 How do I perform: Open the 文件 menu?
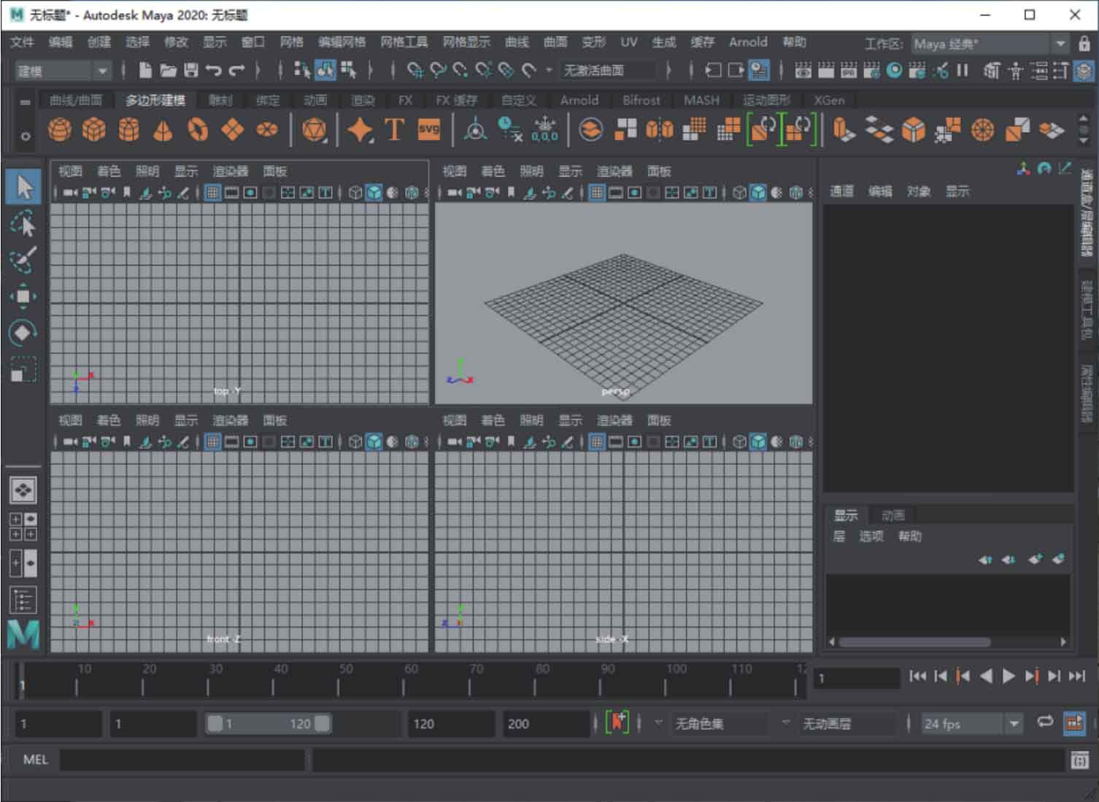[x=22, y=42]
